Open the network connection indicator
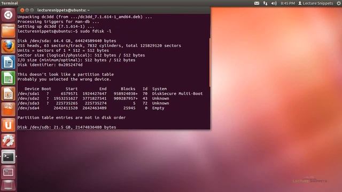This screenshot has height=192, width=342. (265, 3)
